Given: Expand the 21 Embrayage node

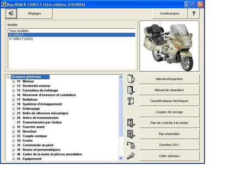Looking at the screenshot, I should point(14,109).
